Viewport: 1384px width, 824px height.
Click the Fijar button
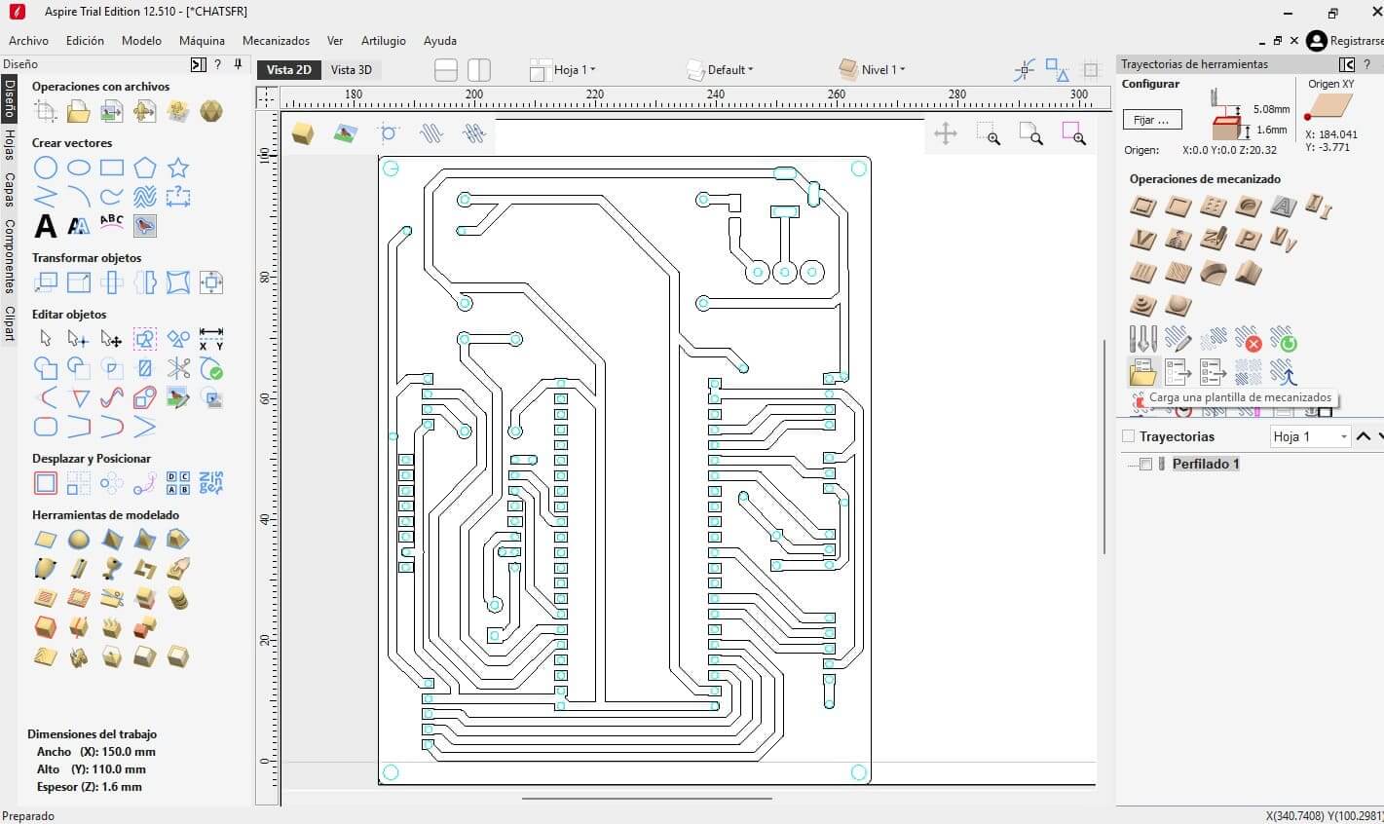(1152, 120)
